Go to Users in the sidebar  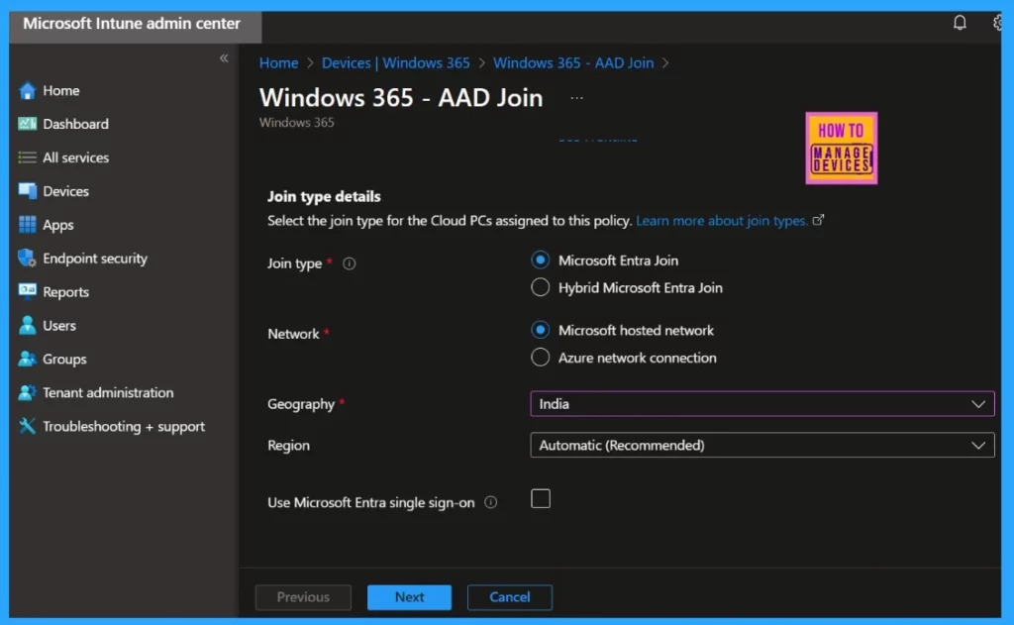[58, 326]
